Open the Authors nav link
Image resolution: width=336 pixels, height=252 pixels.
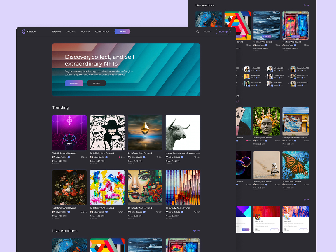click(71, 32)
